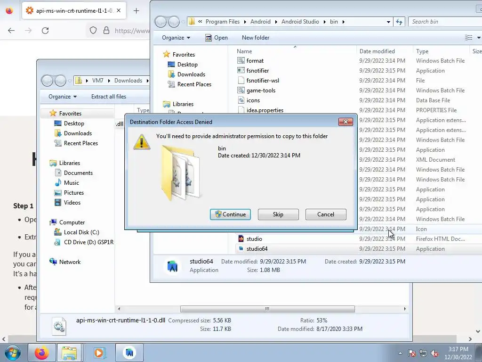Open Documents library in Downloads window
Viewport: 482px width, 362px height.
[78, 173]
